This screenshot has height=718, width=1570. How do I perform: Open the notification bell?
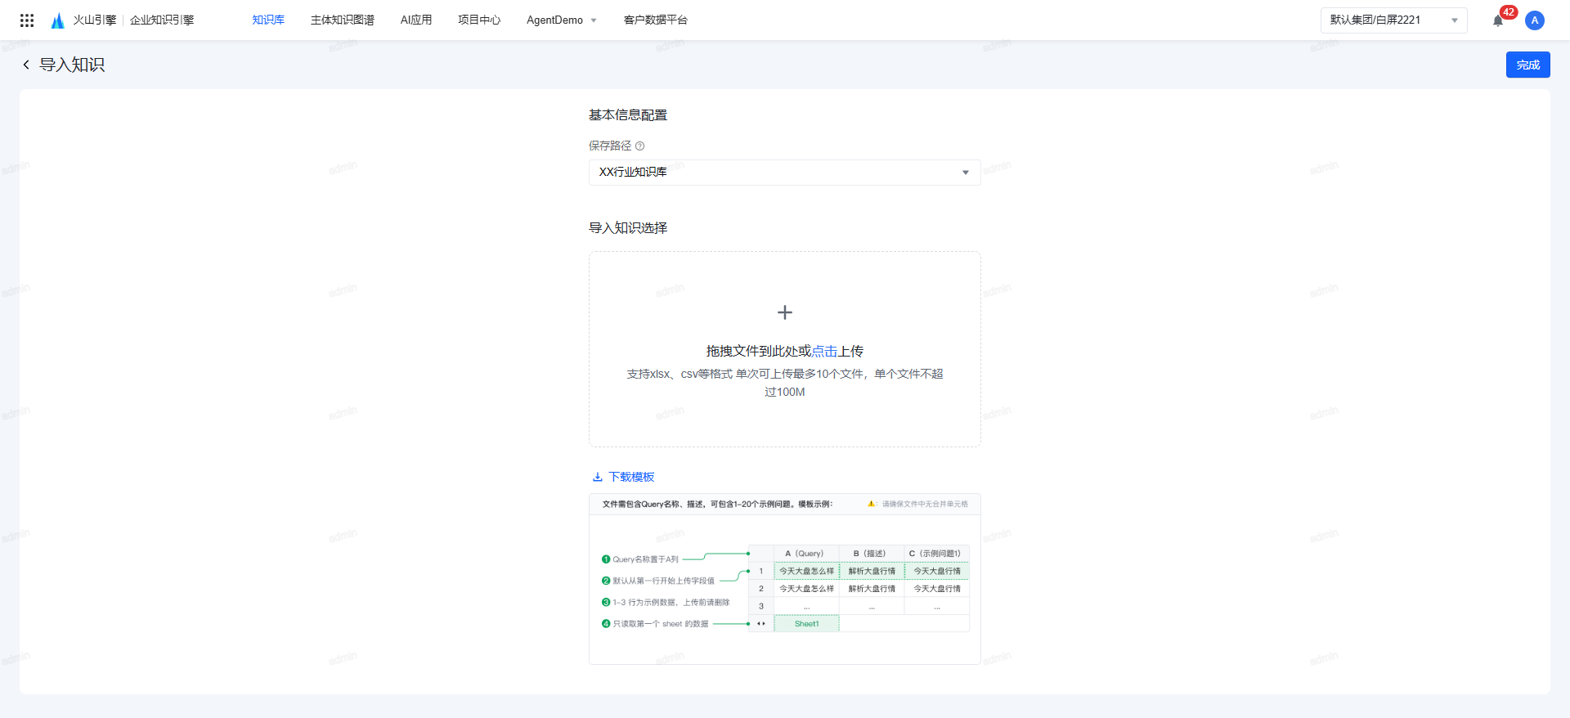click(1498, 20)
